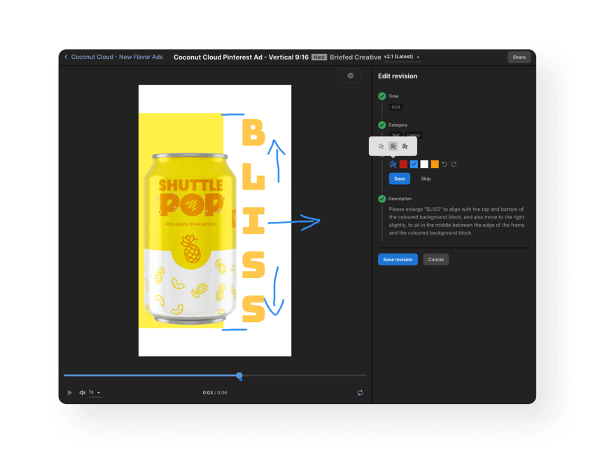
Task: Click the blue scribble brush tool icon
Action: tap(393, 165)
